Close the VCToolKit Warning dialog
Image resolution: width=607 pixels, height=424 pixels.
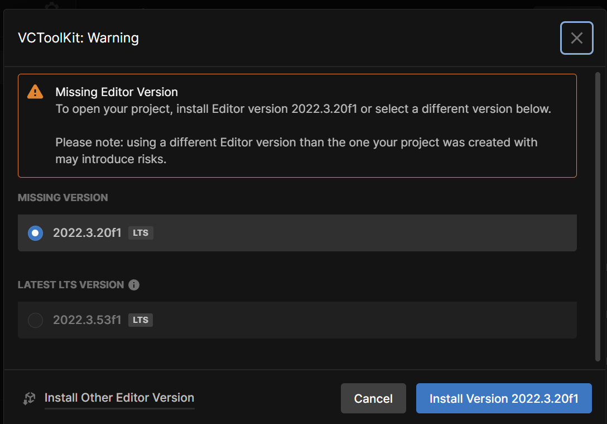(x=576, y=38)
